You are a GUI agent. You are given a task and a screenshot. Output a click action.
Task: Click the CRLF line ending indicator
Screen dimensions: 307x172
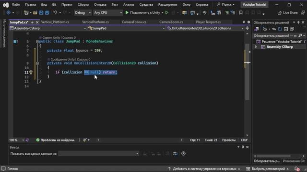pos(244,140)
